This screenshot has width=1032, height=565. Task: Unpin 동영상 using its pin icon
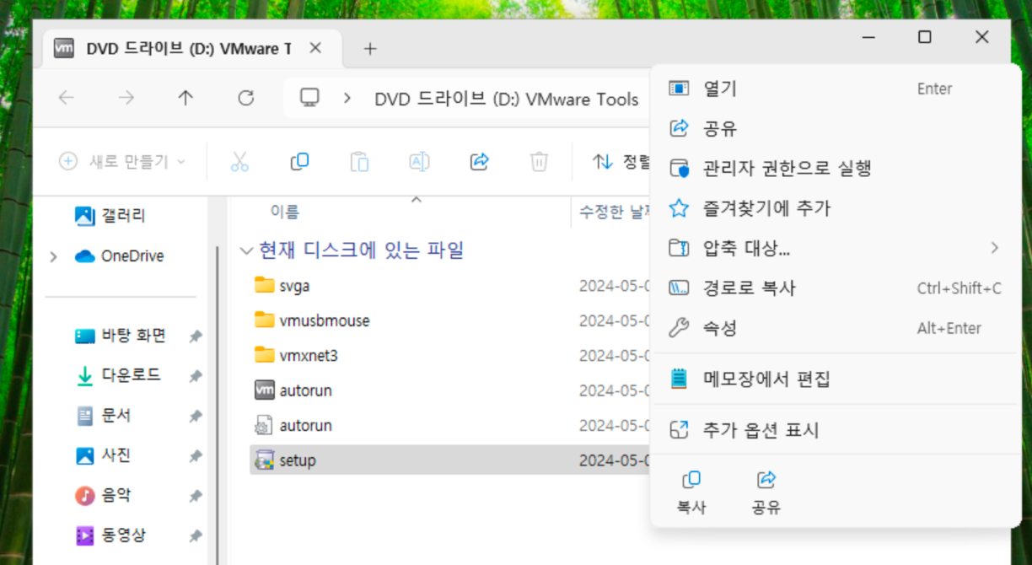pyautogui.click(x=196, y=536)
